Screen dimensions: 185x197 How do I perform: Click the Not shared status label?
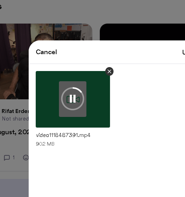tap(15, 119)
